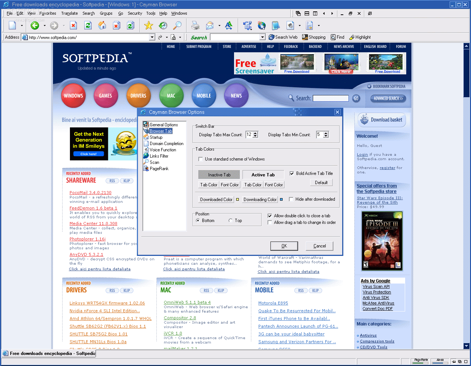This screenshot has width=471, height=366.
Task: Print the page using printer icon
Action: click(195, 25)
